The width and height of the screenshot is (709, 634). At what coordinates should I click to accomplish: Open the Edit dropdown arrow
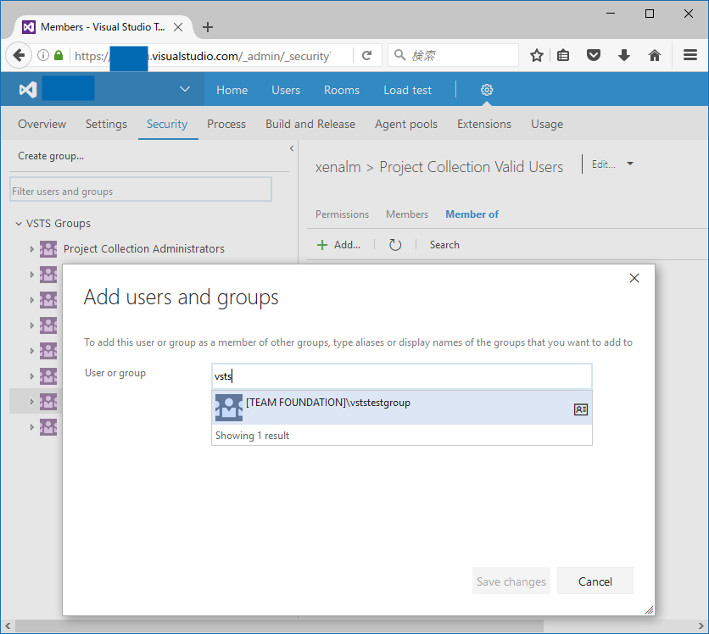[x=630, y=164]
